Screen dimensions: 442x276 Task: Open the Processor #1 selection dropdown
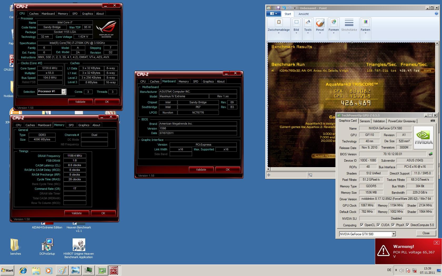63,91
